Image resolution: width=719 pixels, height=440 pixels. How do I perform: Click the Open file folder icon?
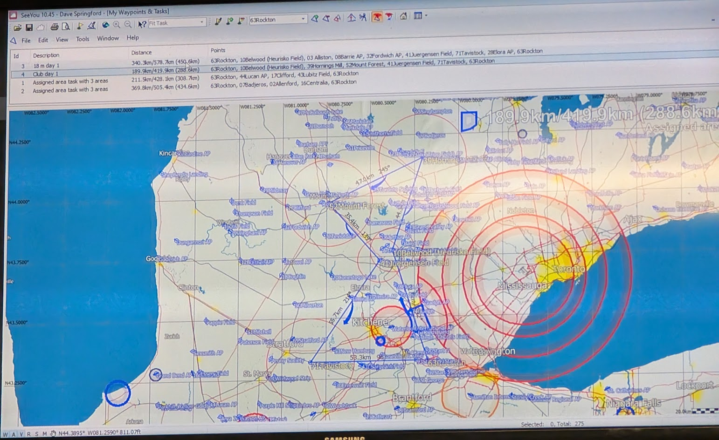[x=17, y=27]
